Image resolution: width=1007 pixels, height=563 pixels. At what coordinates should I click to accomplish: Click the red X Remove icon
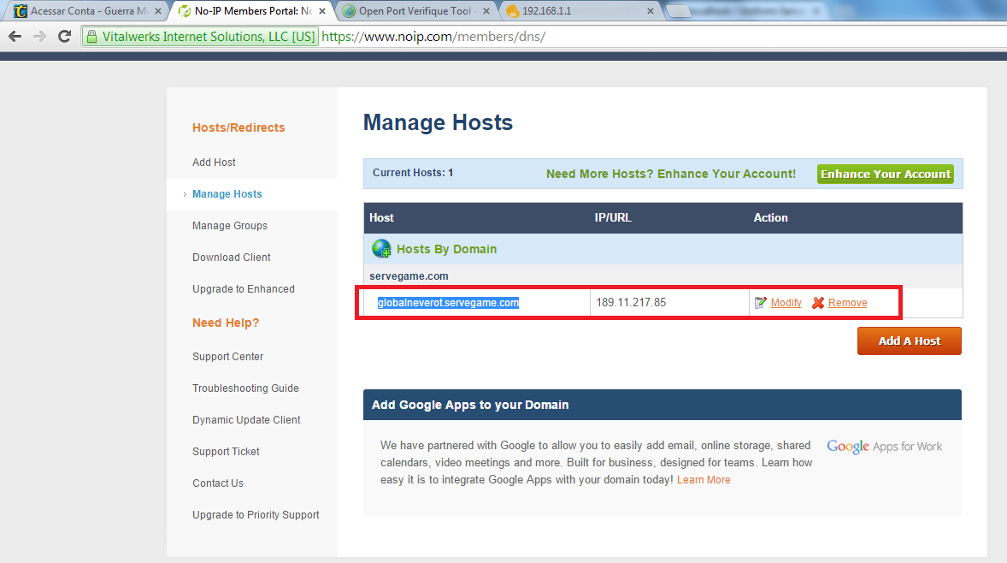(817, 303)
